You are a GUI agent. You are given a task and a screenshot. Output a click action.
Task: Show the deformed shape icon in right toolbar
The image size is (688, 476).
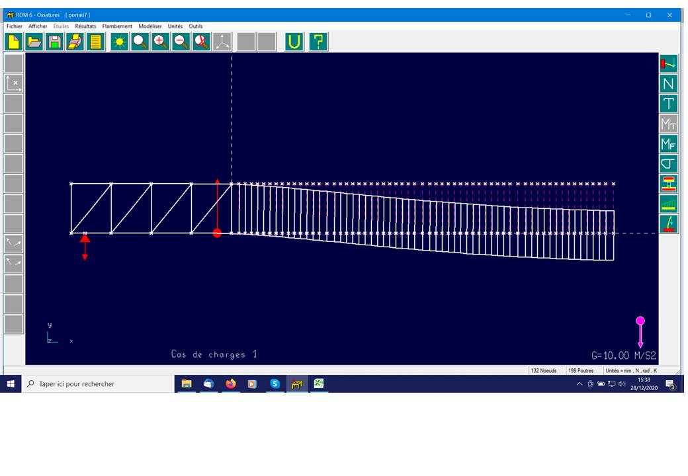668,63
